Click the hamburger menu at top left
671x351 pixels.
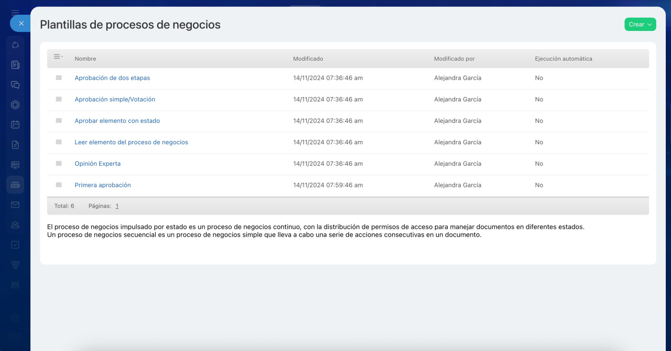tap(15, 12)
